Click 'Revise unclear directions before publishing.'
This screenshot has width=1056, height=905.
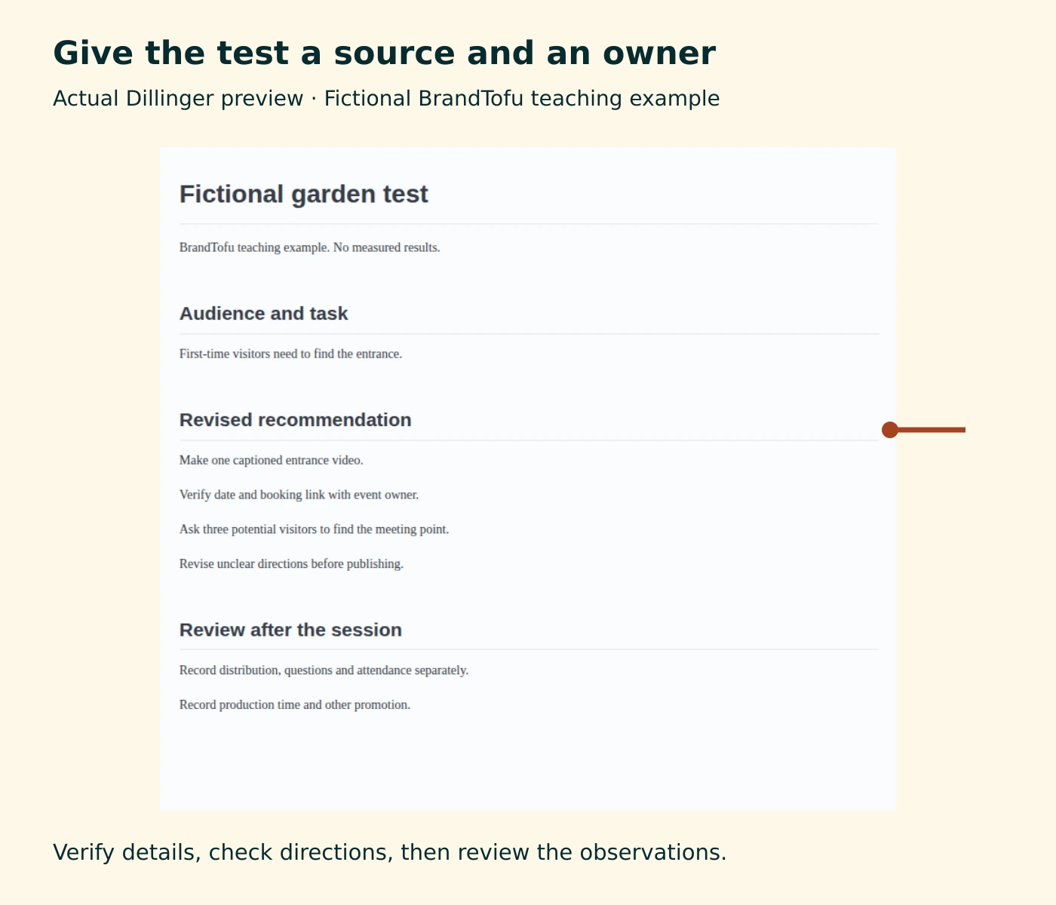tap(291, 564)
